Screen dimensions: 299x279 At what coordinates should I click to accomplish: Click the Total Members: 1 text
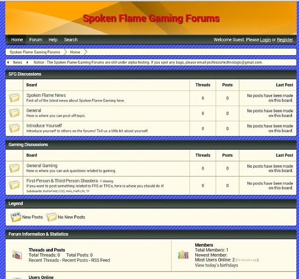click(211, 250)
